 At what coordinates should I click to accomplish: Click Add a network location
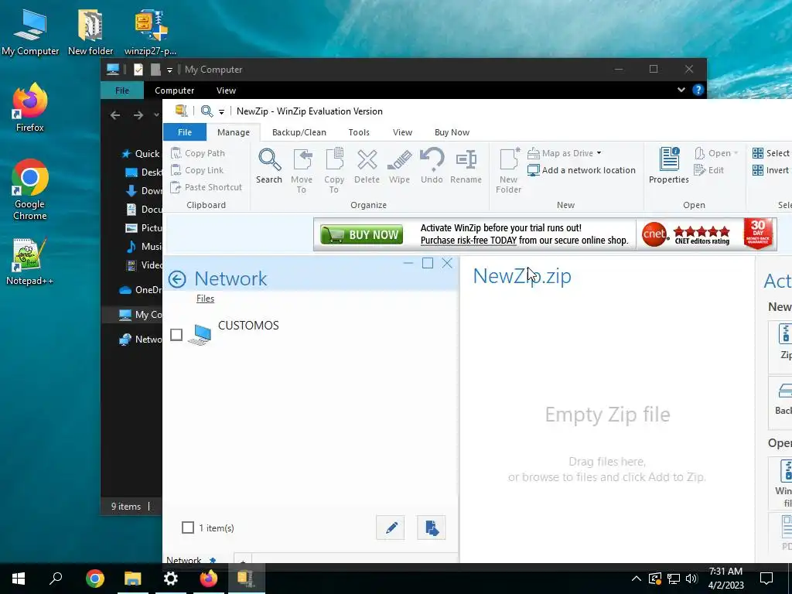click(x=582, y=170)
